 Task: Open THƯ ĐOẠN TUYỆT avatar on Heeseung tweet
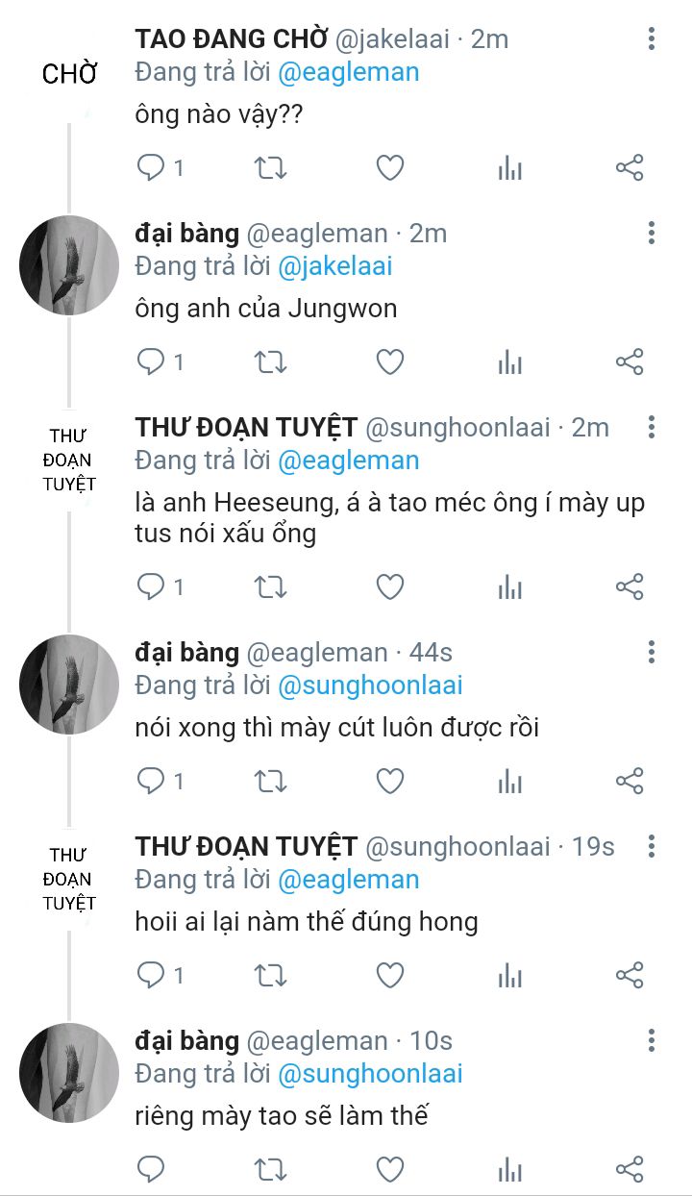[69, 460]
